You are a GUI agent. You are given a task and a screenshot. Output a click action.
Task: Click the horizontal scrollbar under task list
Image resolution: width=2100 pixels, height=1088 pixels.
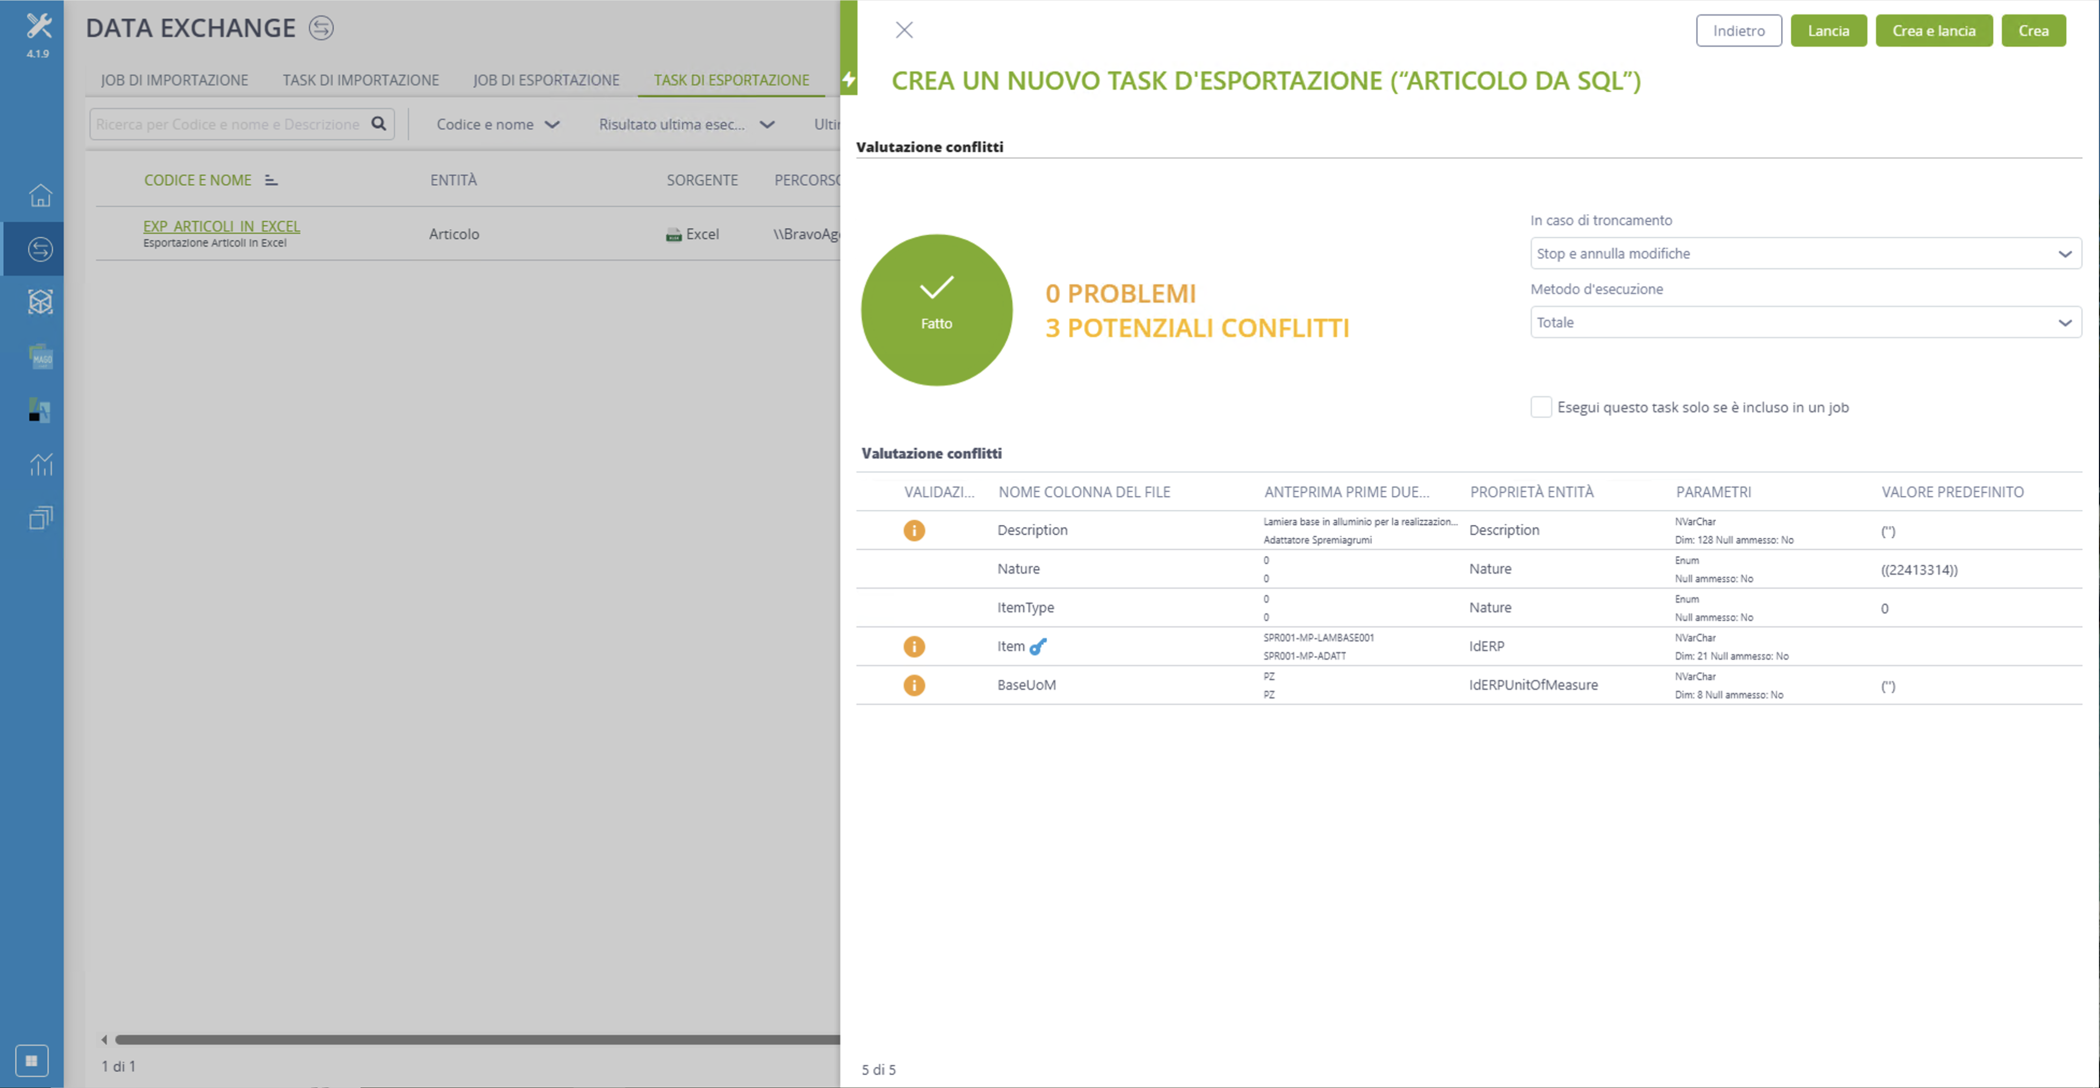477,1039
